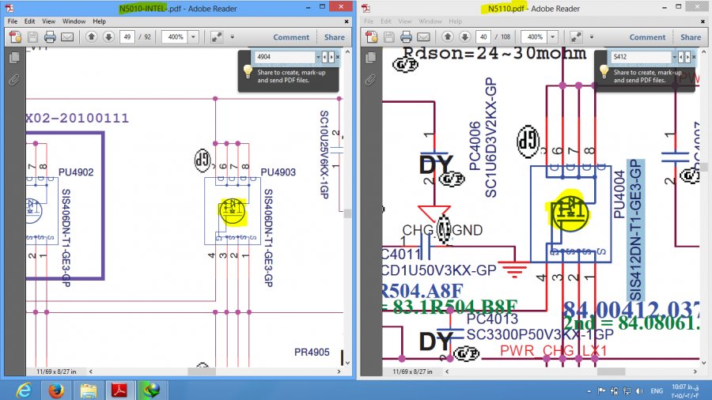Click the read mode icon in N5110 toolbar
This screenshot has height=400, width=712.
576,37
